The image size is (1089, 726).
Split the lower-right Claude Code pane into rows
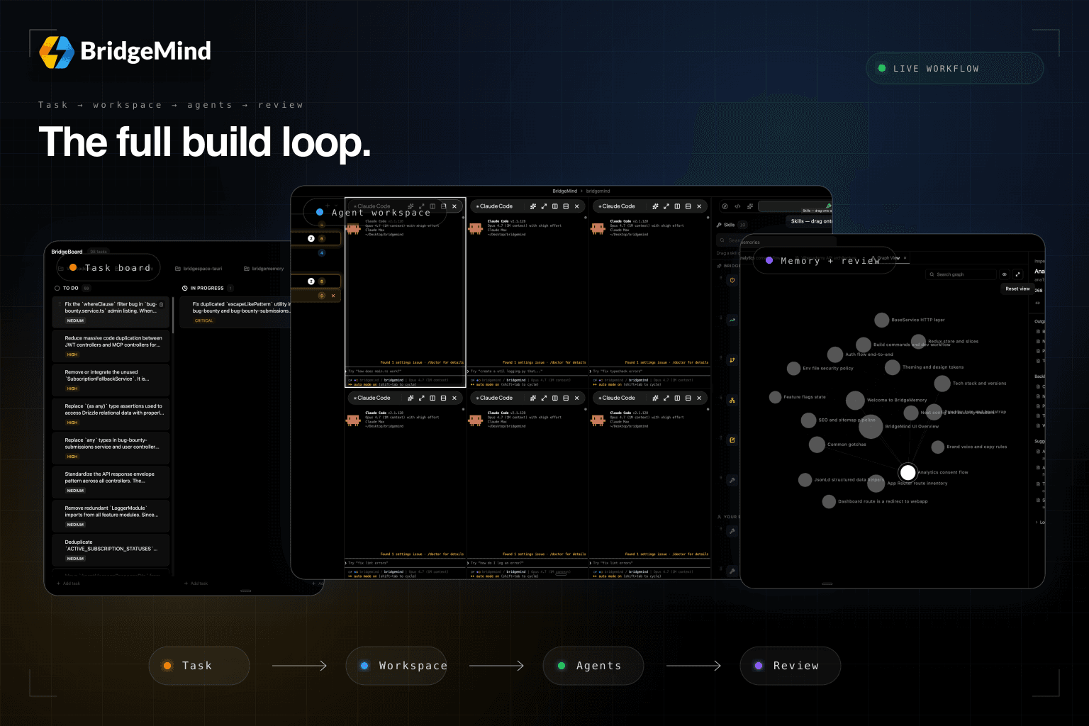coord(688,398)
